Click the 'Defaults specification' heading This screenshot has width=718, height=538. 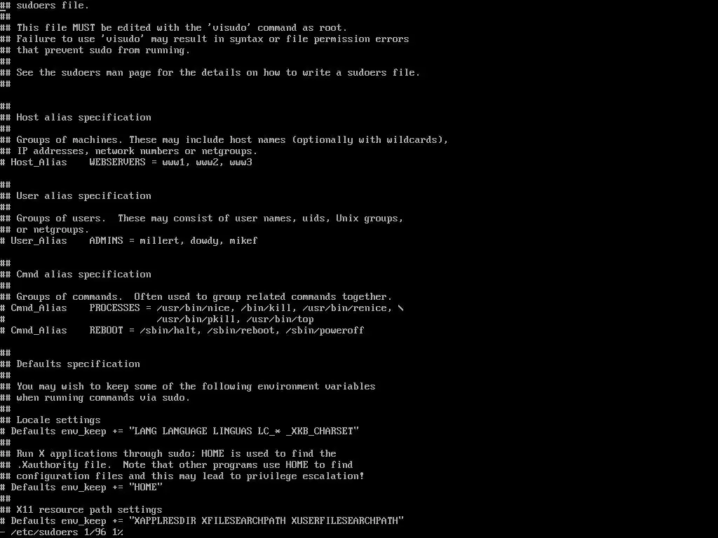click(x=79, y=364)
